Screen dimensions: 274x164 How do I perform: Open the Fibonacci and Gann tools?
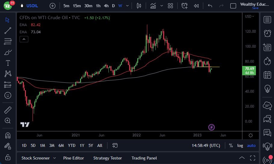(8, 41)
